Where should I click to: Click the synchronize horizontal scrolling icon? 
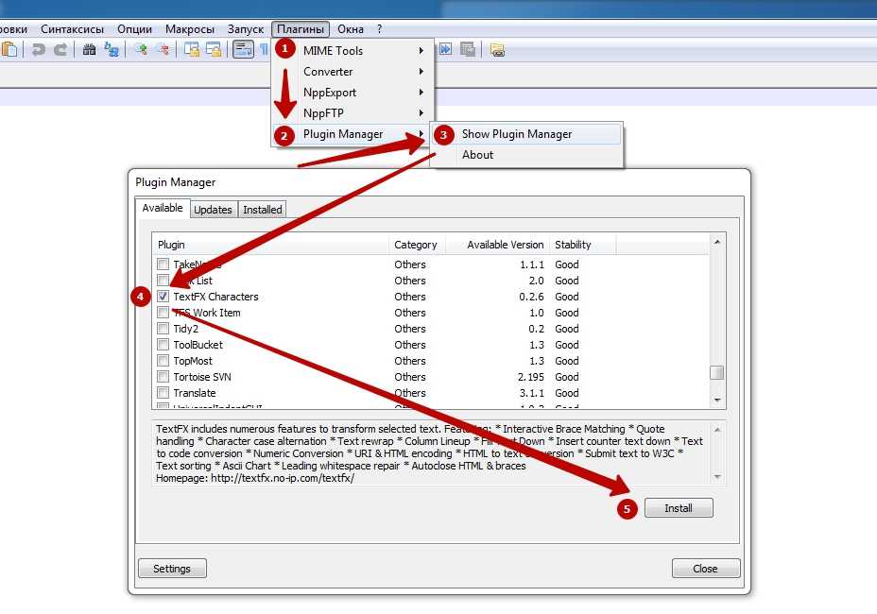214,50
